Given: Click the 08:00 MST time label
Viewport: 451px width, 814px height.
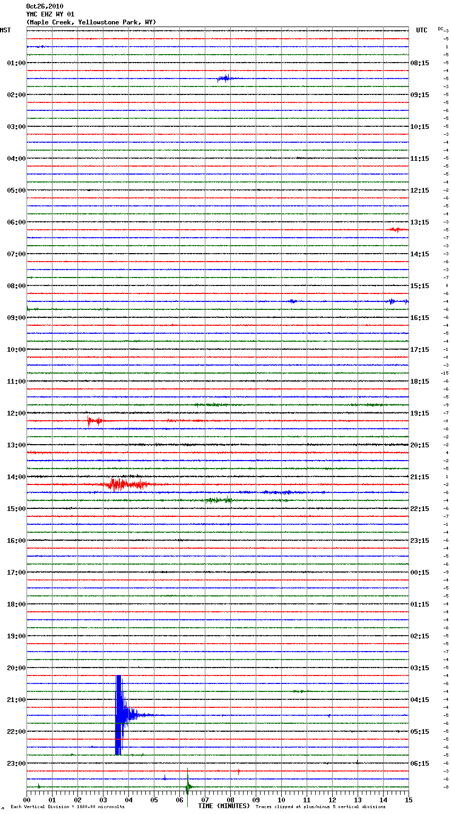Looking at the screenshot, I should [16, 286].
